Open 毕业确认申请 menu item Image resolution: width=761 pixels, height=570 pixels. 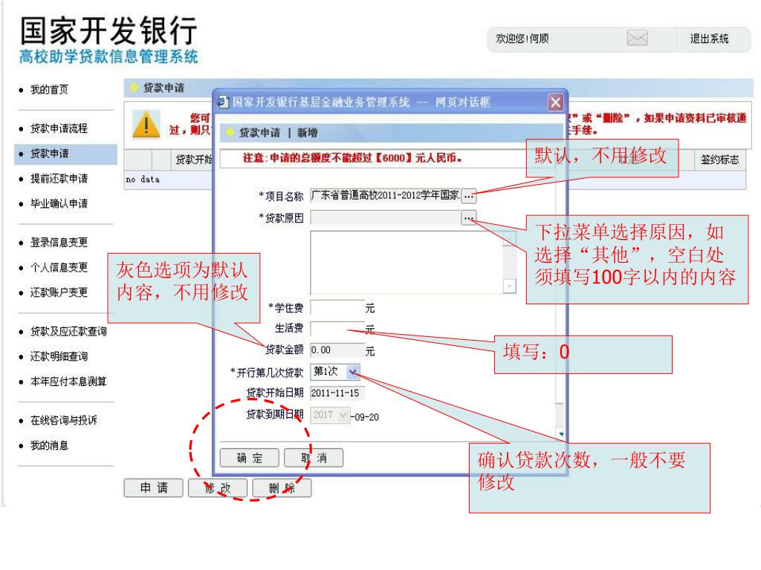(x=59, y=204)
